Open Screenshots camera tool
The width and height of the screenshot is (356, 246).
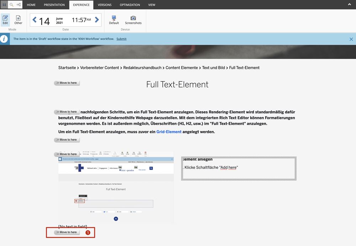coord(133,20)
